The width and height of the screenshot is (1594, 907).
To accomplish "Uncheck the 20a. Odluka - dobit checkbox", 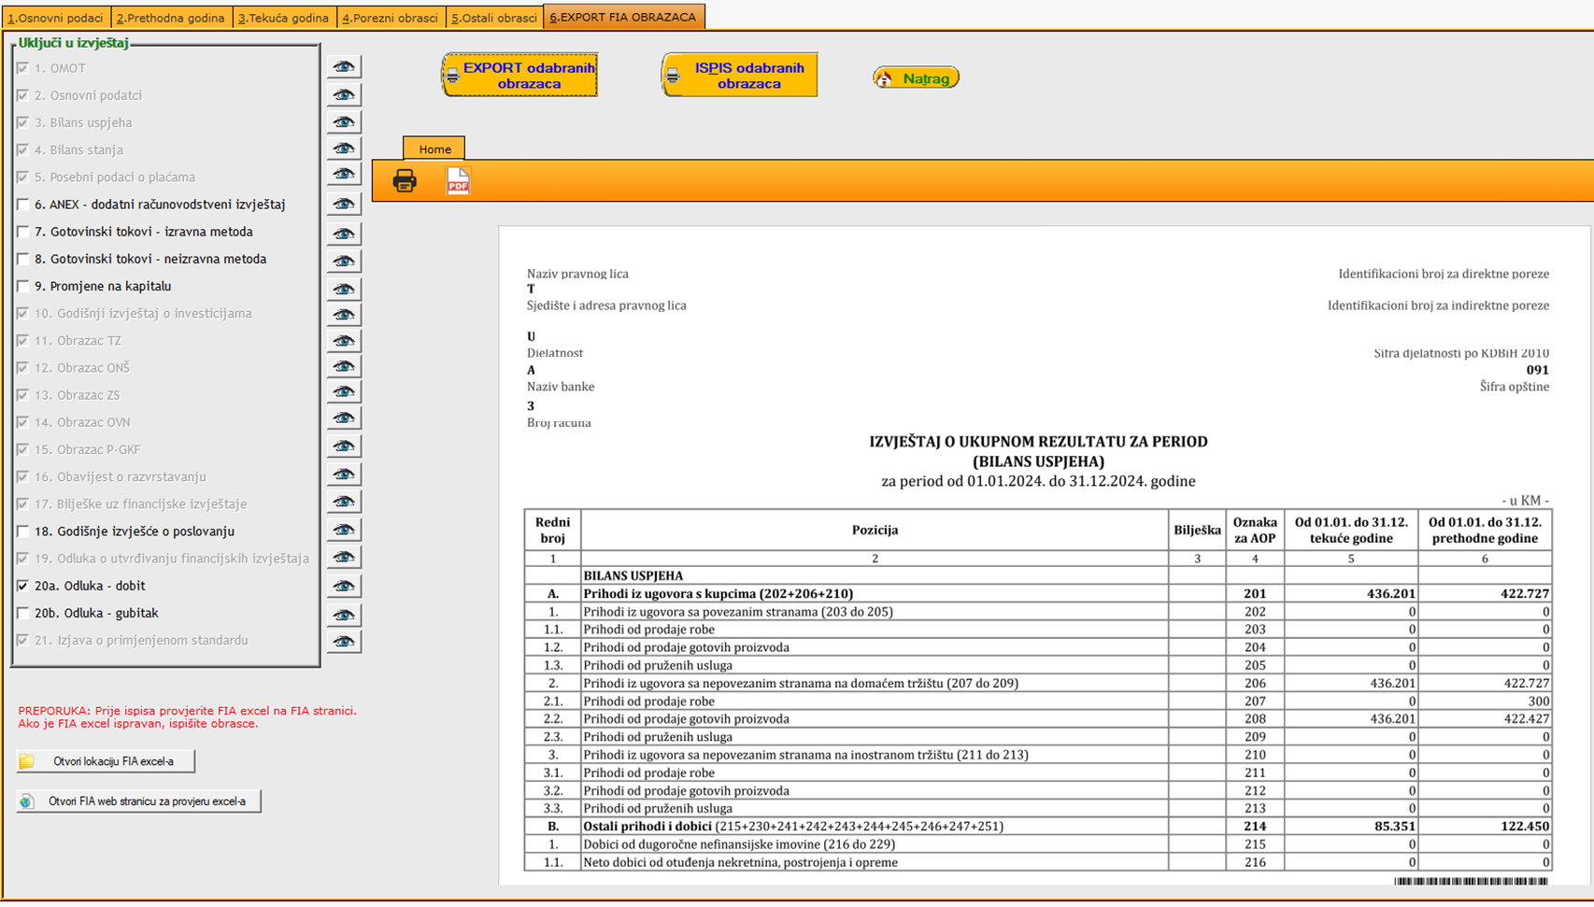I will 23,586.
